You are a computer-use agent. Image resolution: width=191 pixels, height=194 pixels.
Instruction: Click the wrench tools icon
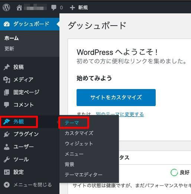click(7, 160)
